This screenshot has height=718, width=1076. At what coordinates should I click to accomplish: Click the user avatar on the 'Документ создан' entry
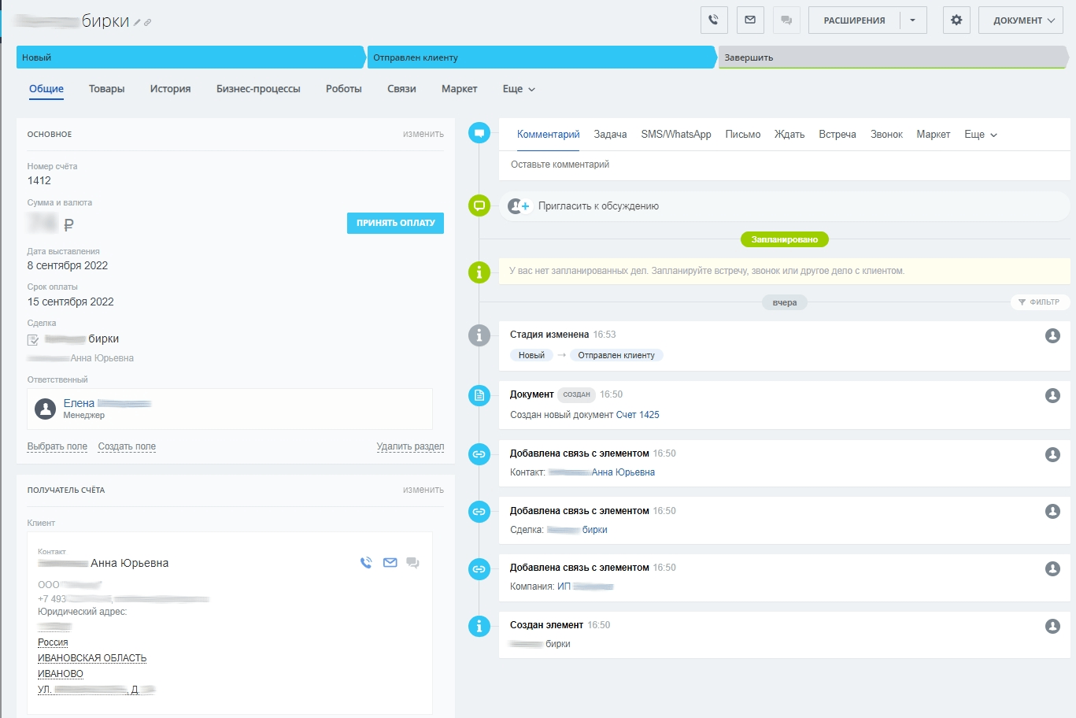click(x=1052, y=395)
